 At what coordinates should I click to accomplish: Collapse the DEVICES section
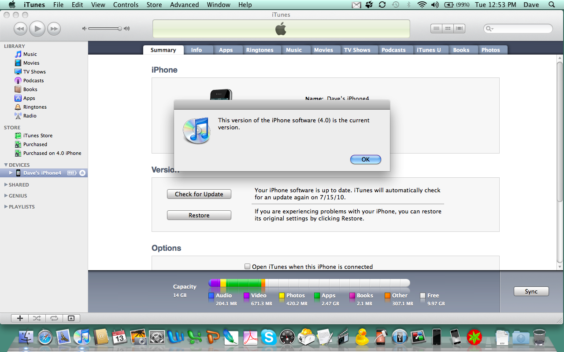pos(6,165)
